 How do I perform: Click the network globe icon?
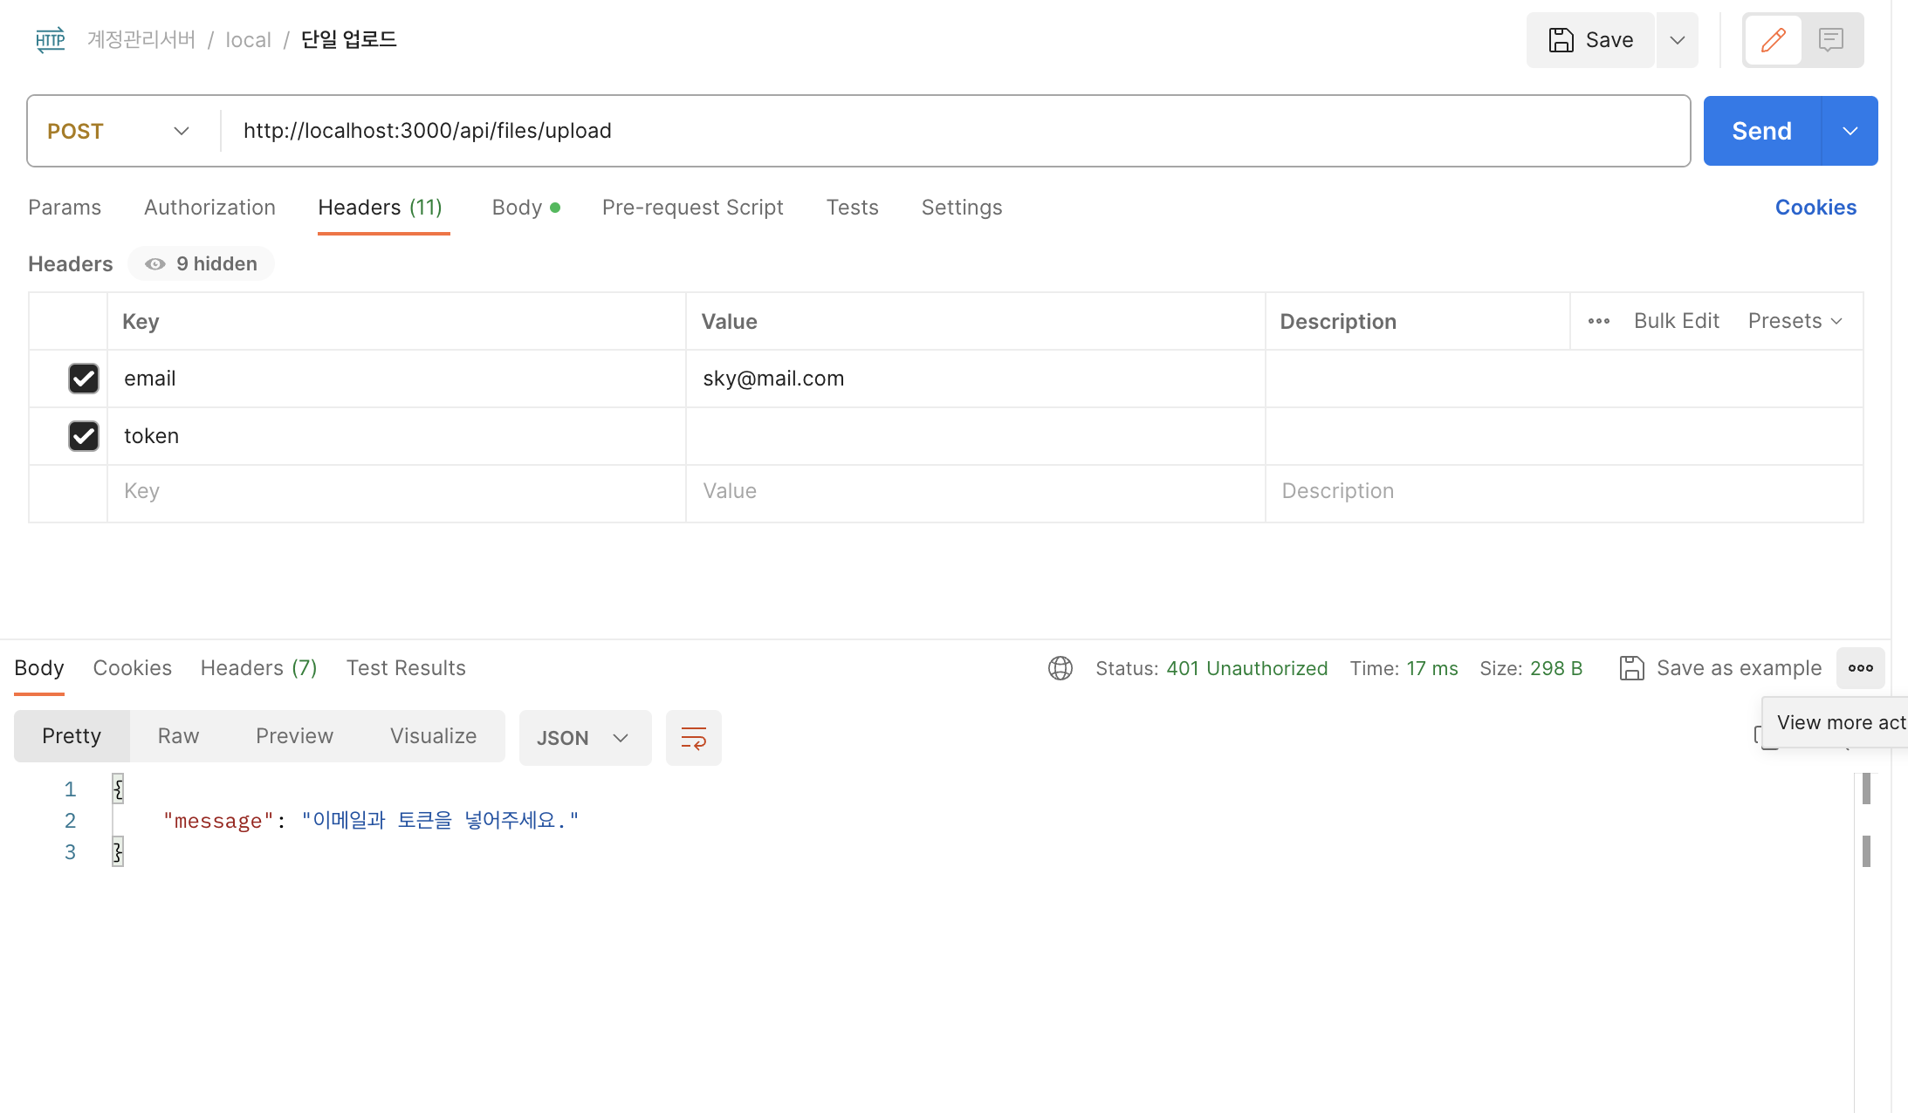(1060, 668)
